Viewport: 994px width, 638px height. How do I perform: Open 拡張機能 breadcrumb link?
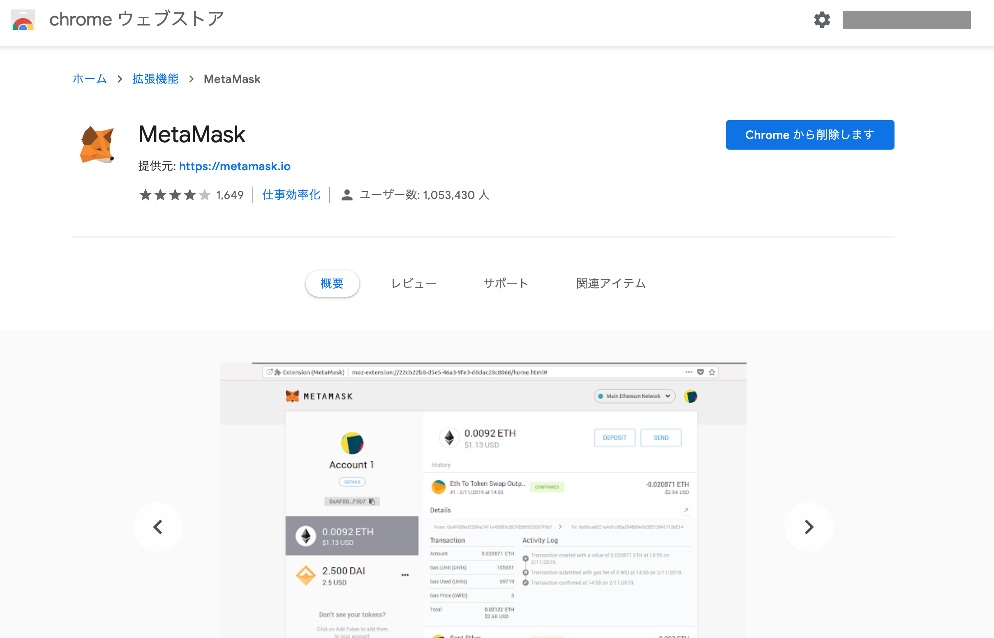155,79
